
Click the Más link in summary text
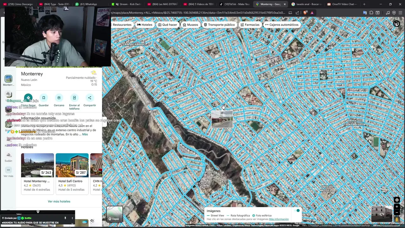pyautogui.click(x=85, y=134)
